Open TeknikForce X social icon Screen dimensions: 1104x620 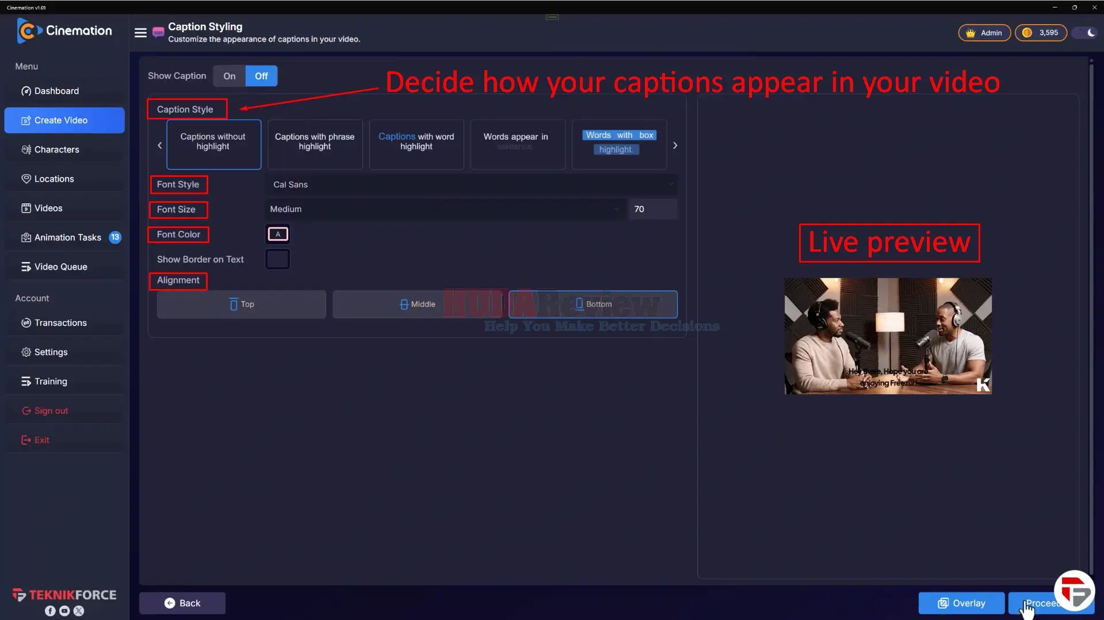(x=79, y=611)
